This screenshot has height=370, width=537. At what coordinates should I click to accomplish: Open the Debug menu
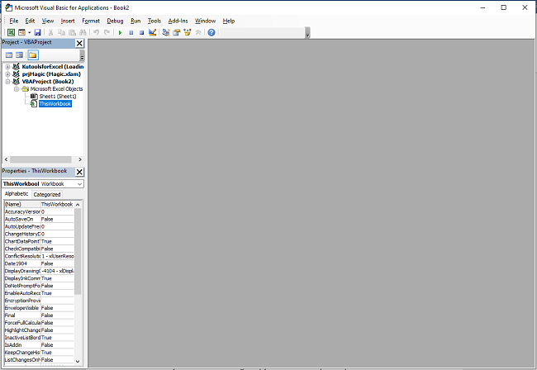pos(114,20)
